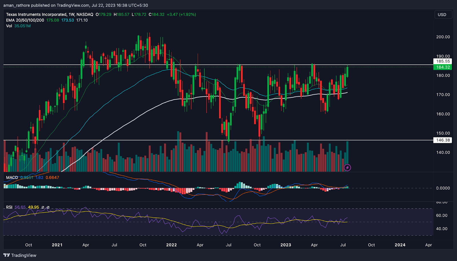Click the MACD indicator label
Viewport: 457px width, 261px height.
point(12,177)
